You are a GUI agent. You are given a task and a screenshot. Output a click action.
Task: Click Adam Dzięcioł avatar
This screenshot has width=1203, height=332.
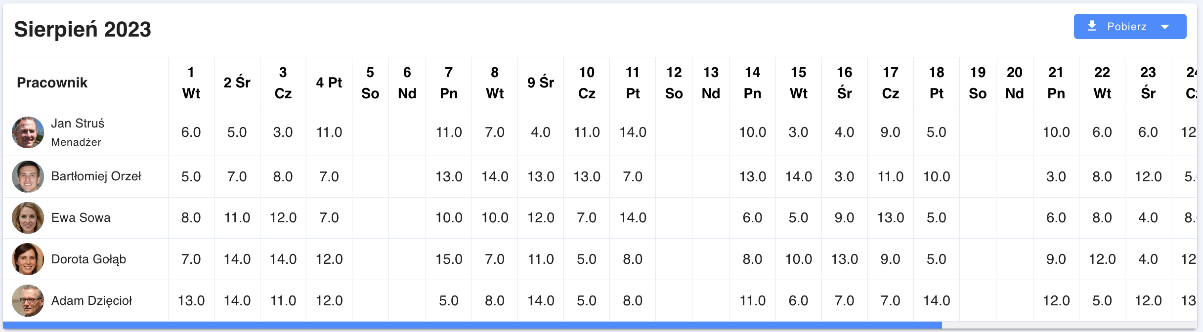(x=28, y=300)
